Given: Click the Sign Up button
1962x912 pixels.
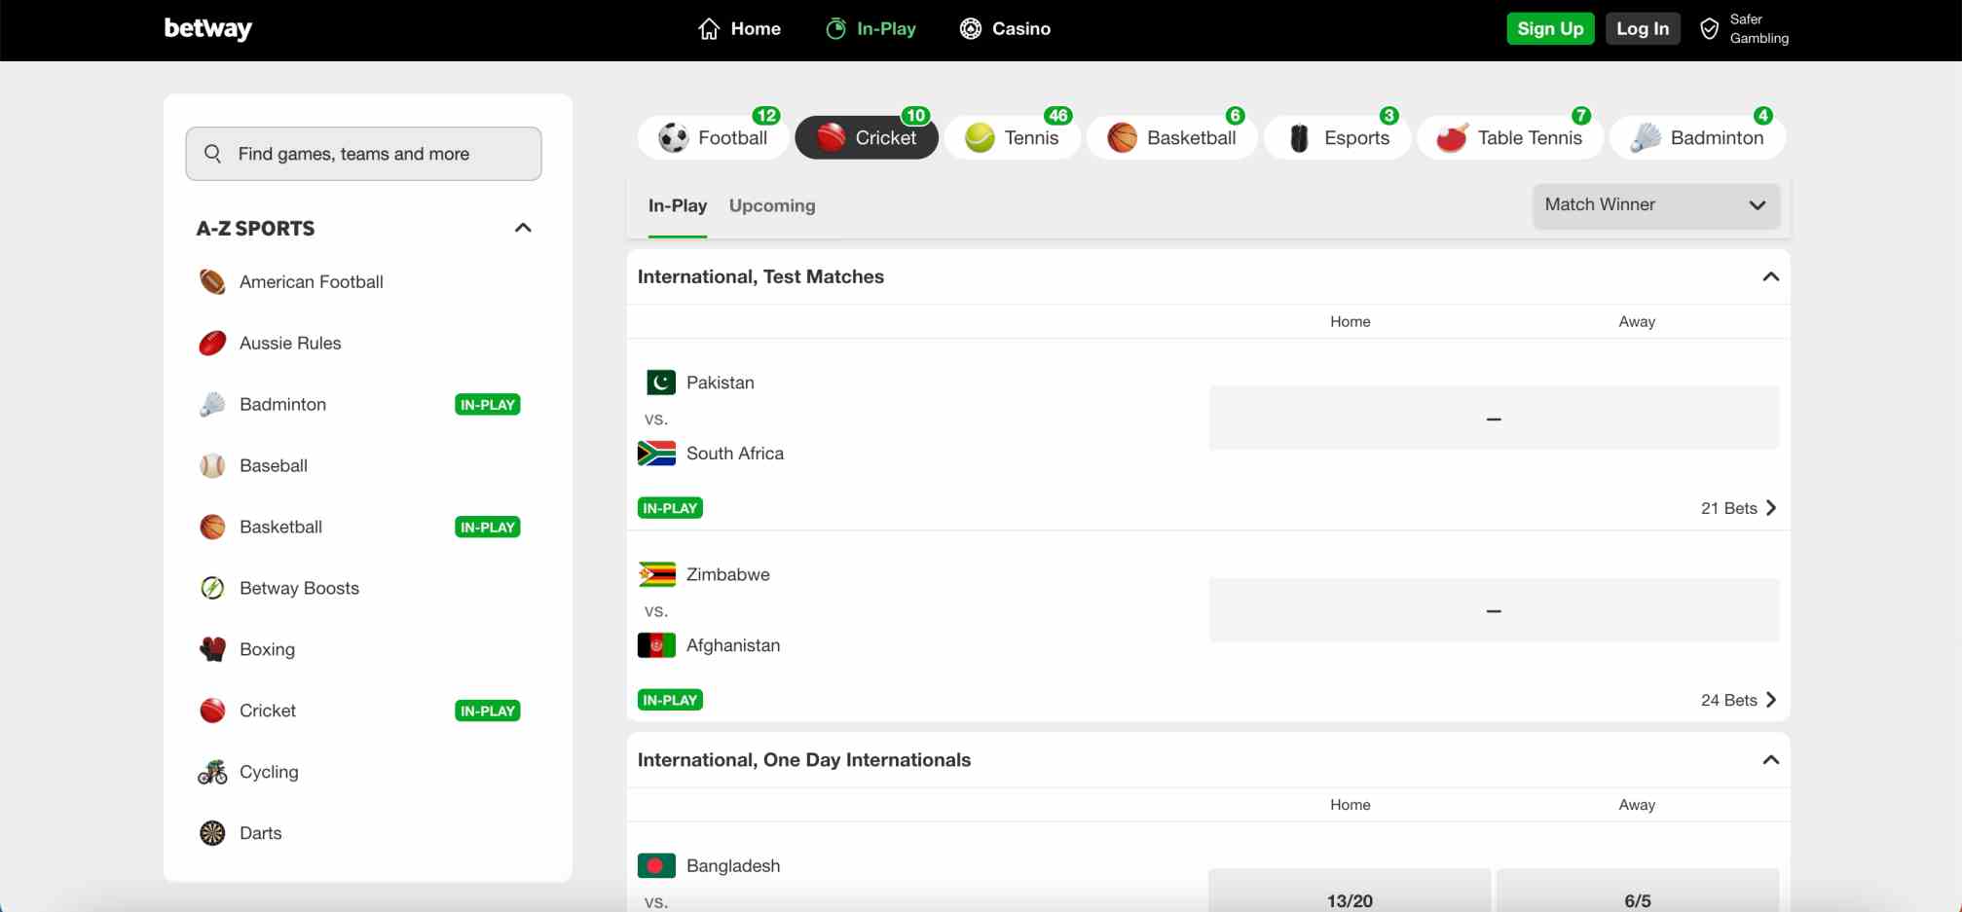Looking at the screenshot, I should point(1550,28).
